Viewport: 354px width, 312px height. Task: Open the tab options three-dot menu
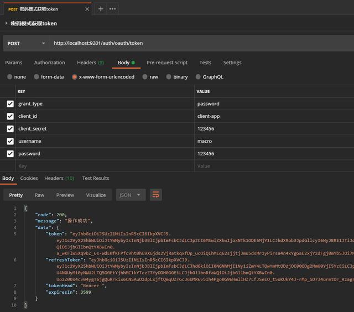pyautogui.click(x=113, y=9)
